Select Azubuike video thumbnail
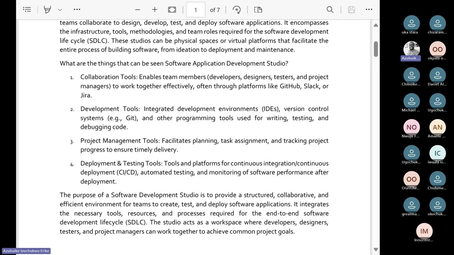Image resolution: width=454 pixels, height=255 pixels. [x=411, y=49]
